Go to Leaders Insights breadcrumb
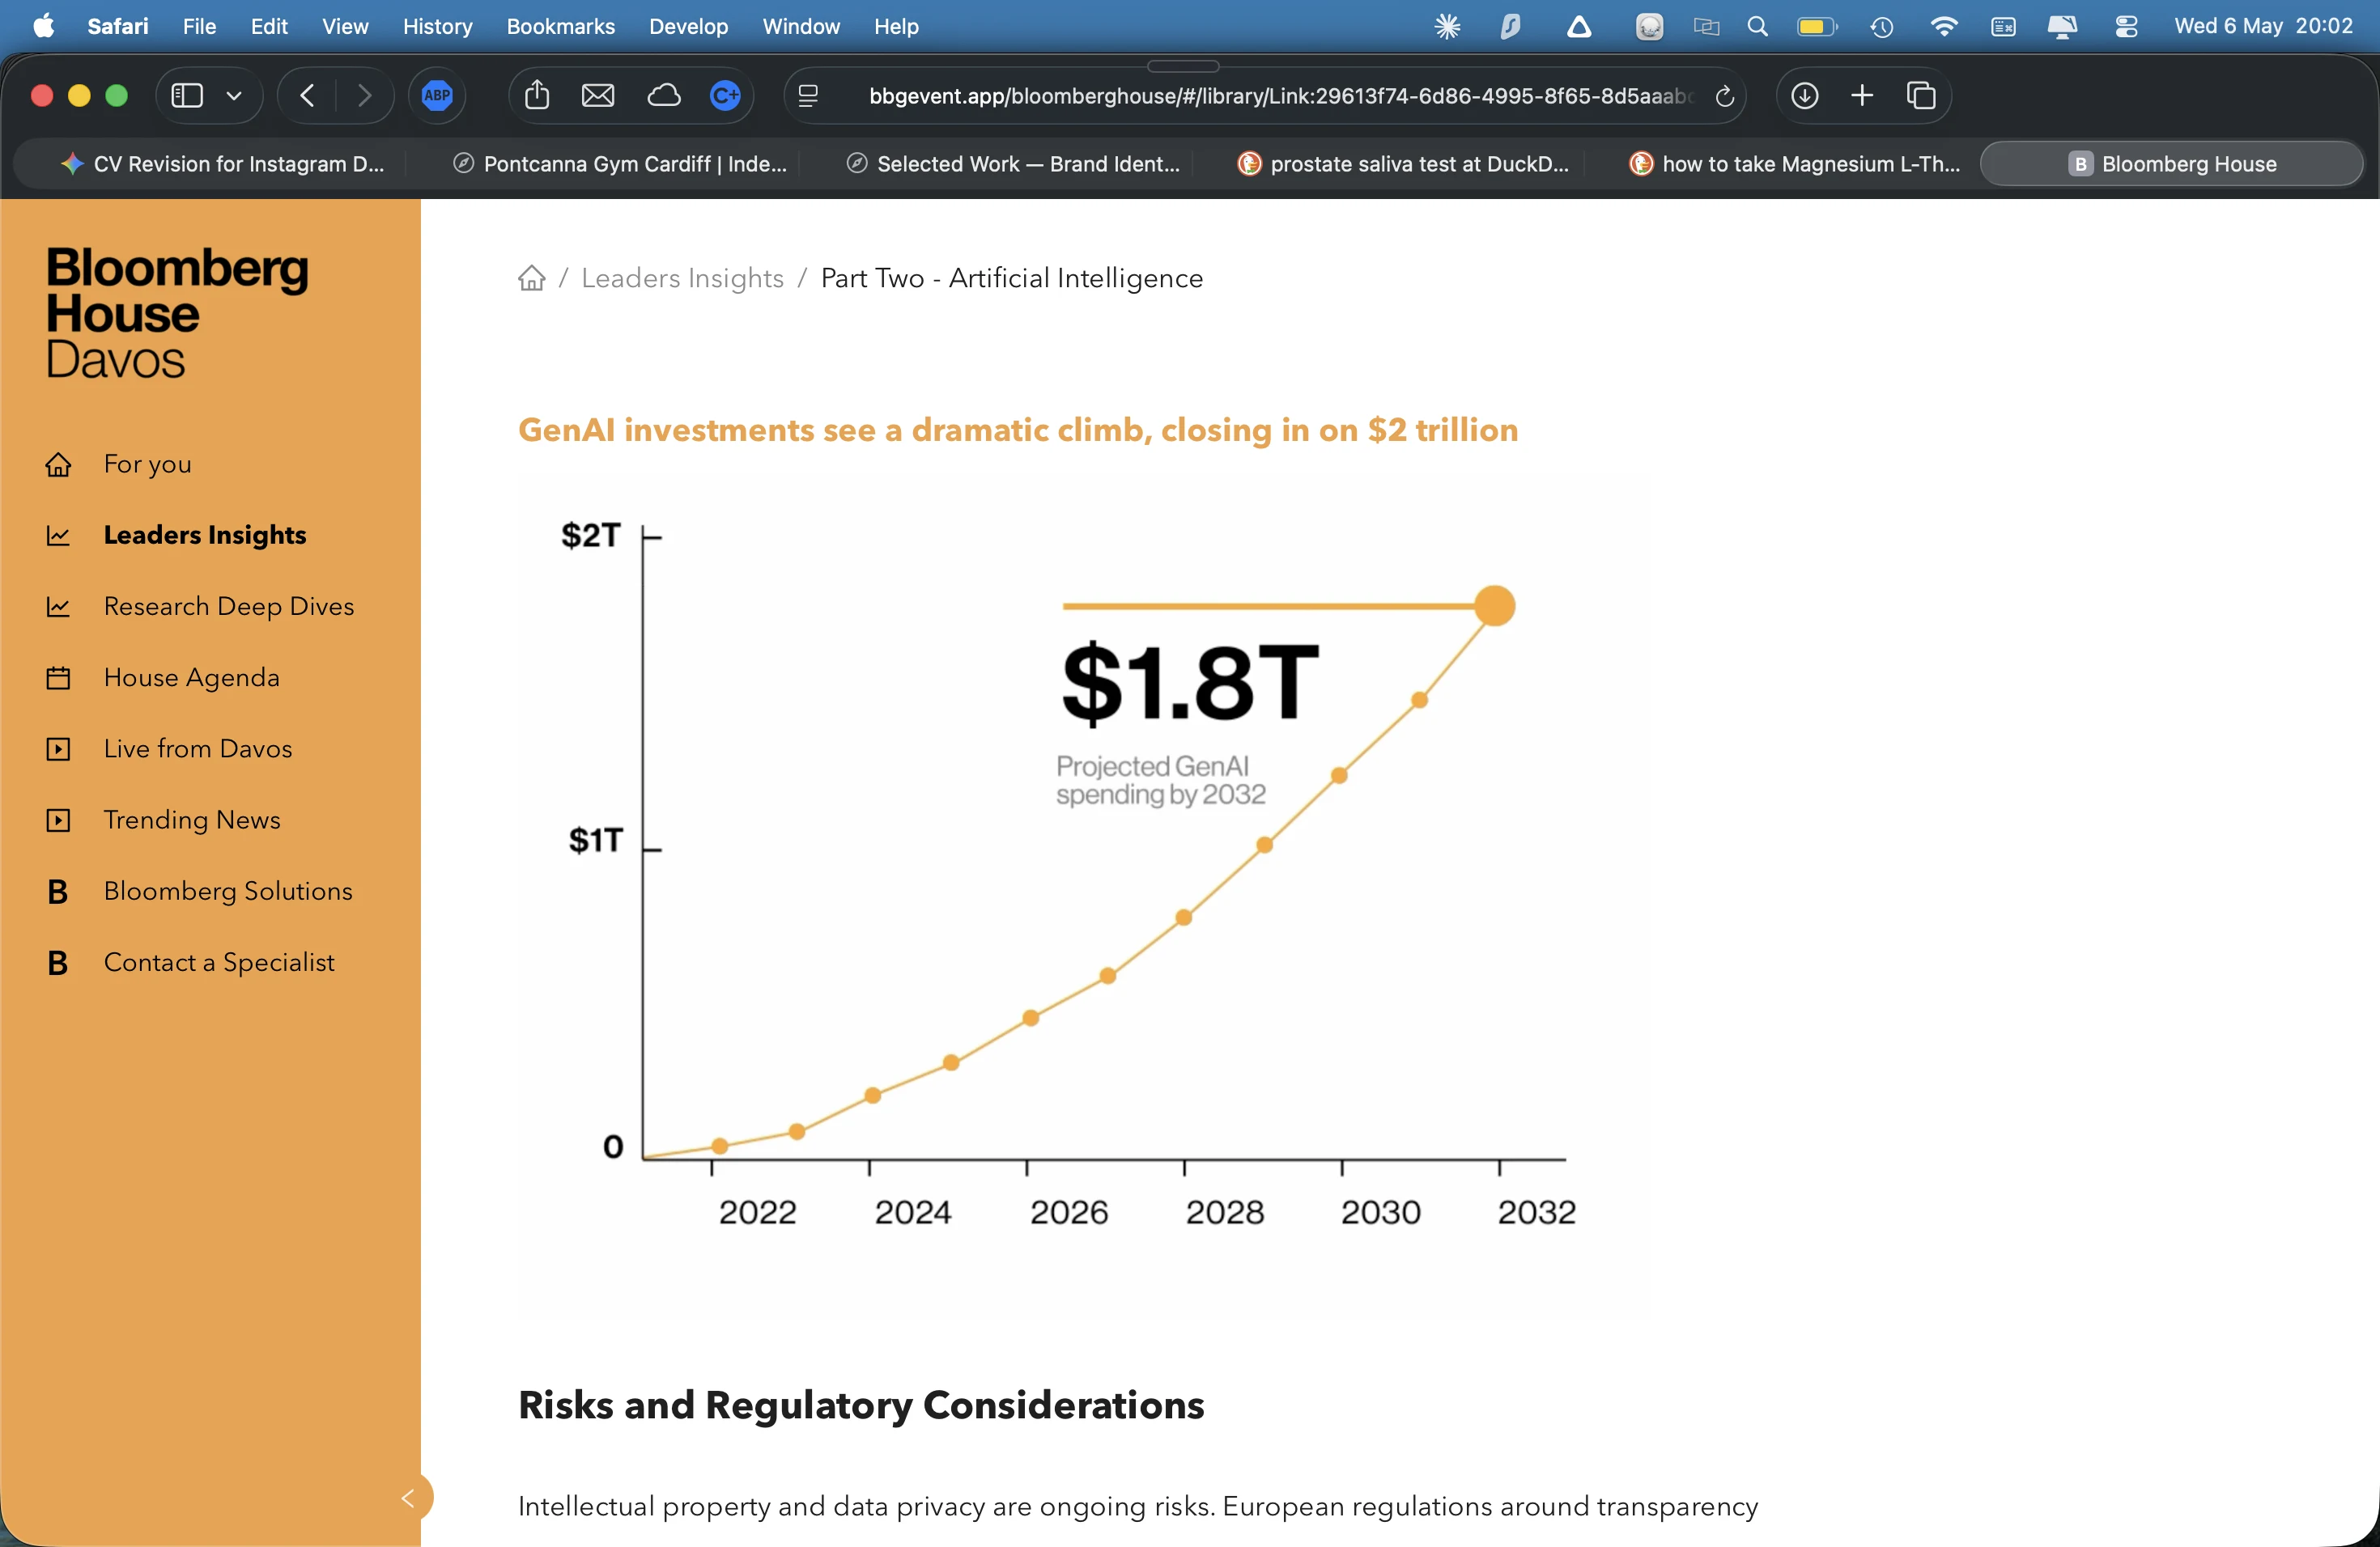The height and width of the screenshot is (1547, 2380). point(682,278)
